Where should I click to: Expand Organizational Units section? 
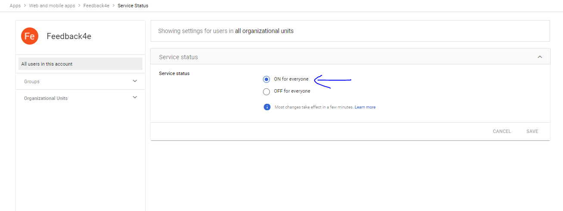[135, 98]
